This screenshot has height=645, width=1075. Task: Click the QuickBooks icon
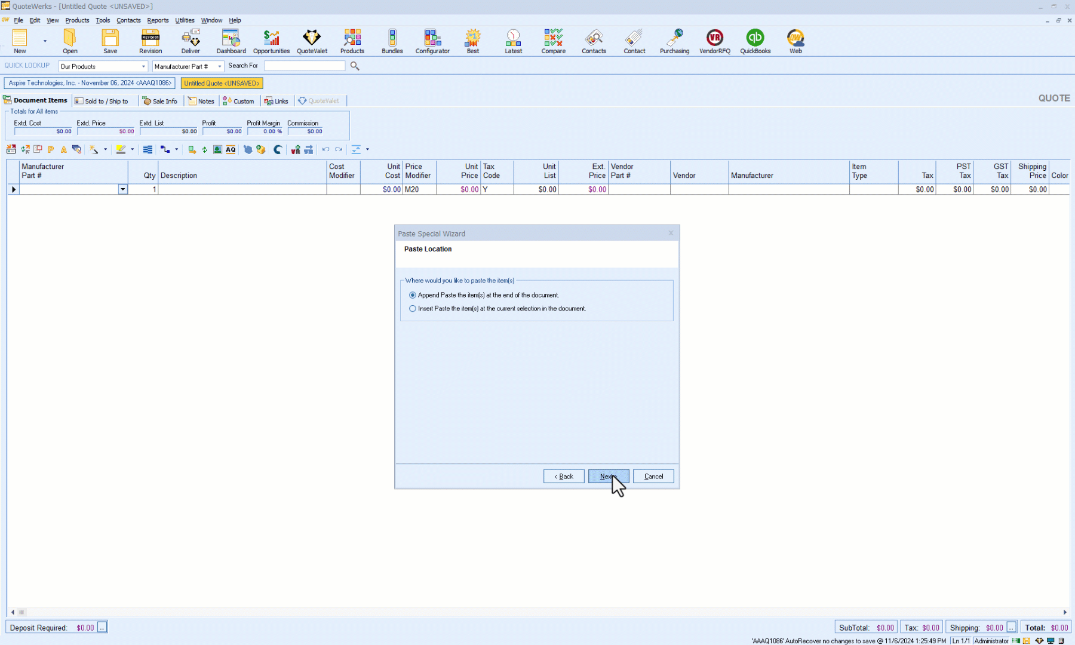tap(755, 41)
